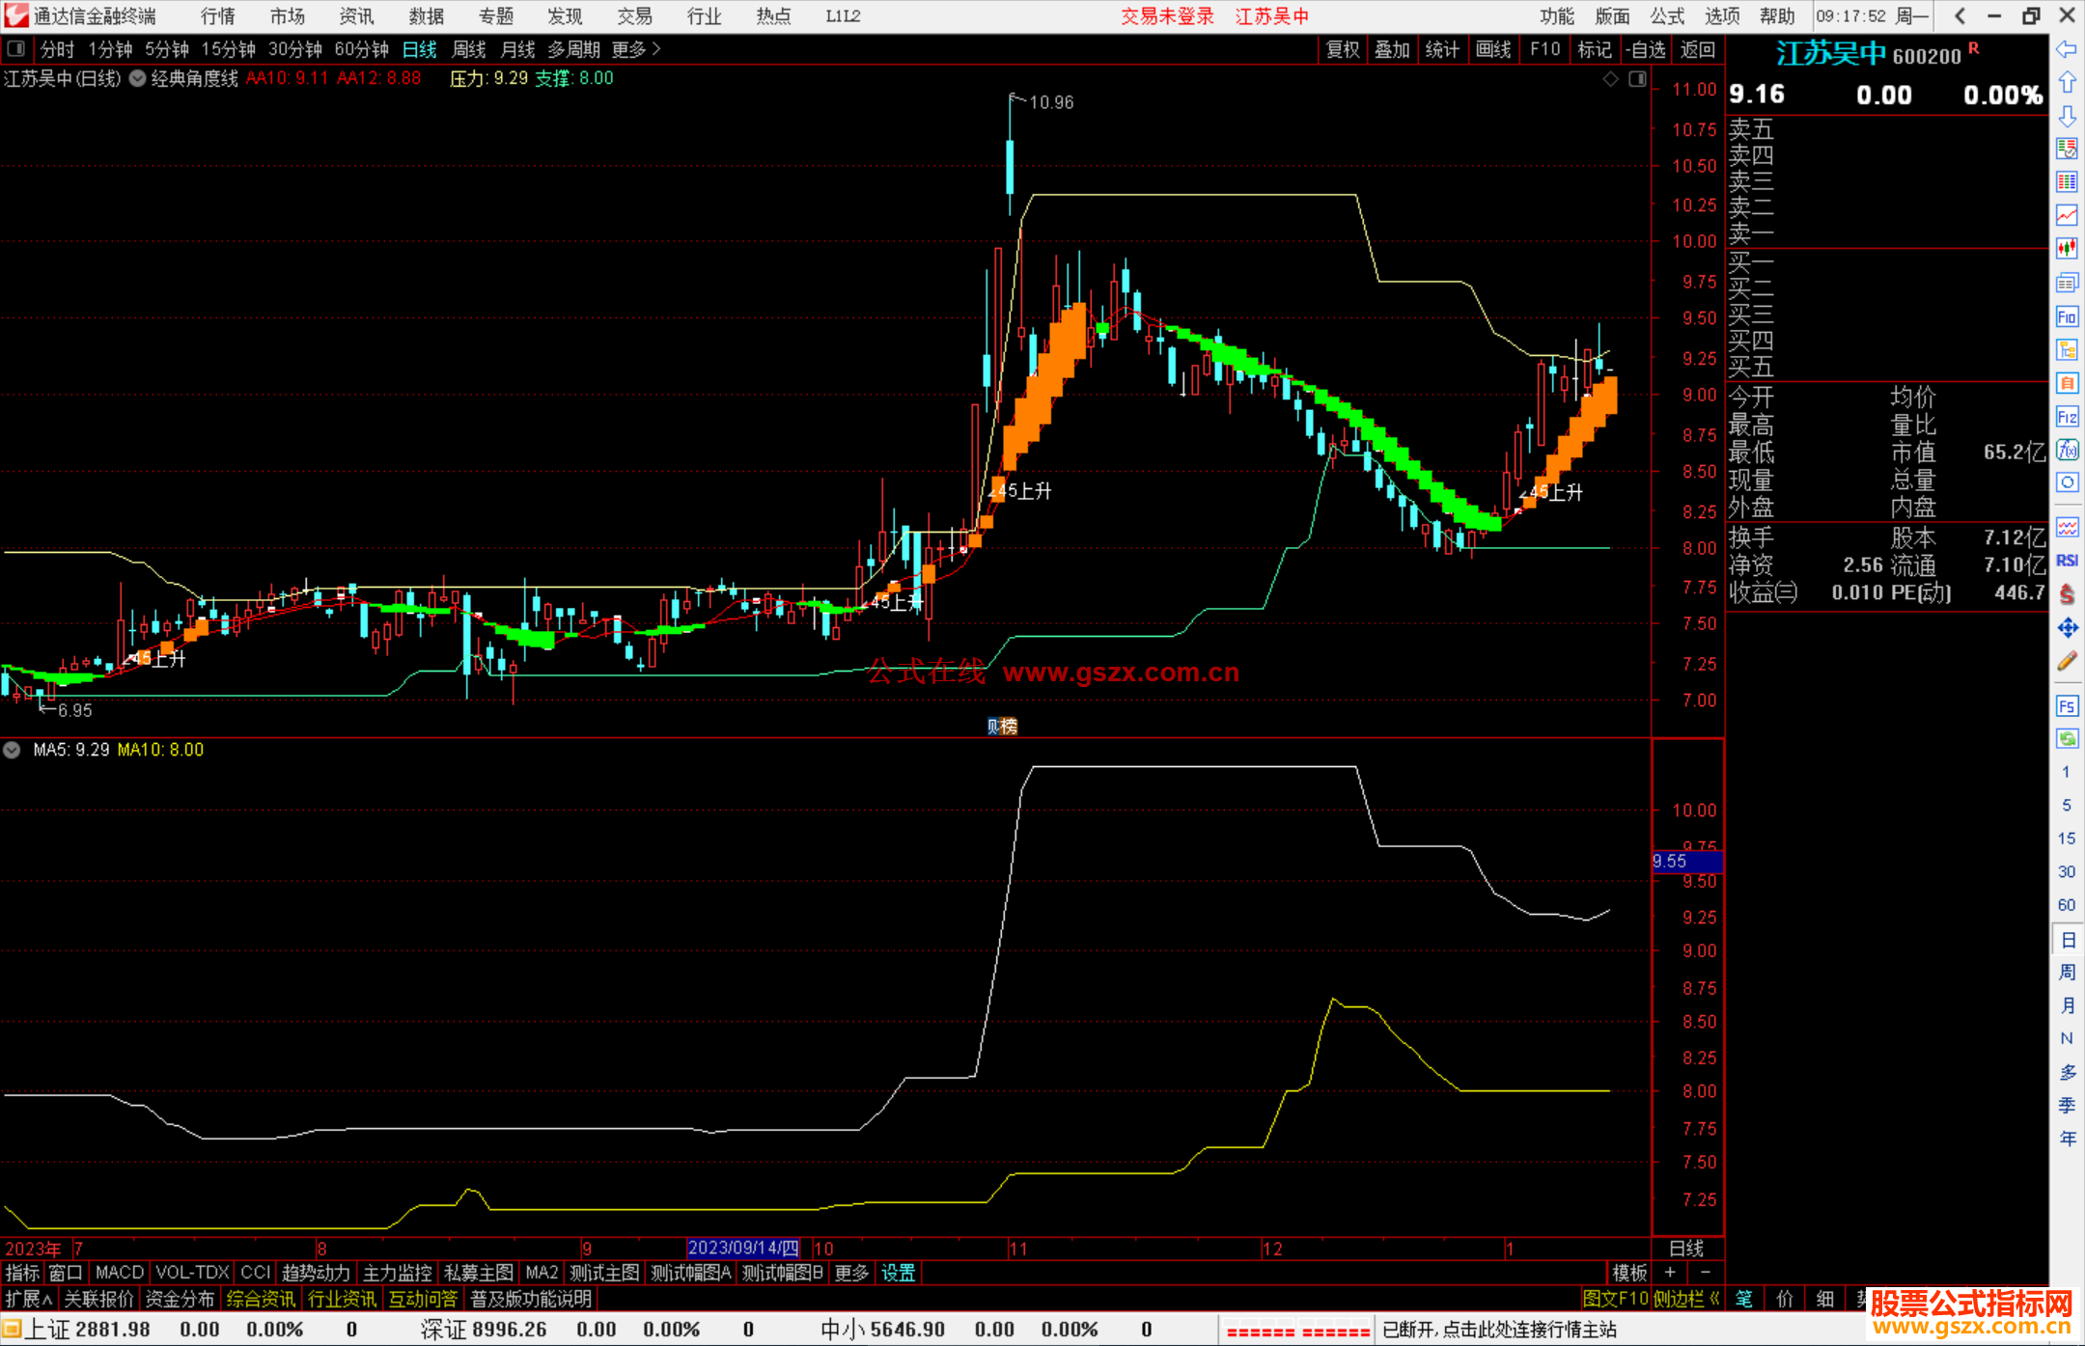Click the line chart sidebar icon
Screen dimensions: 2085x1346
(x=2067, y=215)
